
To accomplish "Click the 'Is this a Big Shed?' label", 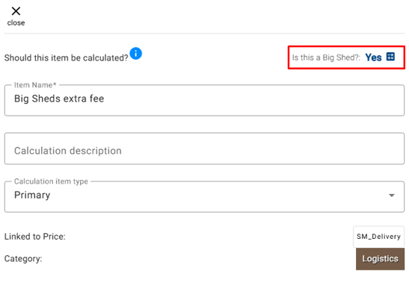I will click(x=326, y=57).
